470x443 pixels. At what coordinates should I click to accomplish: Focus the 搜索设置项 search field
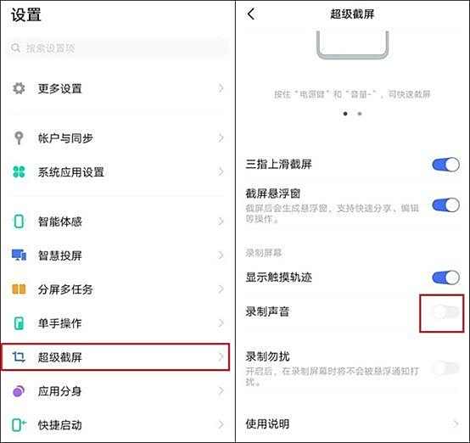click(x=118, y=48)
